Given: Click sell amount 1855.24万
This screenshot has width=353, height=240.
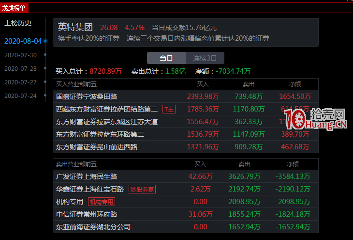Looking at the screenshot, I should tap(244, 214).
